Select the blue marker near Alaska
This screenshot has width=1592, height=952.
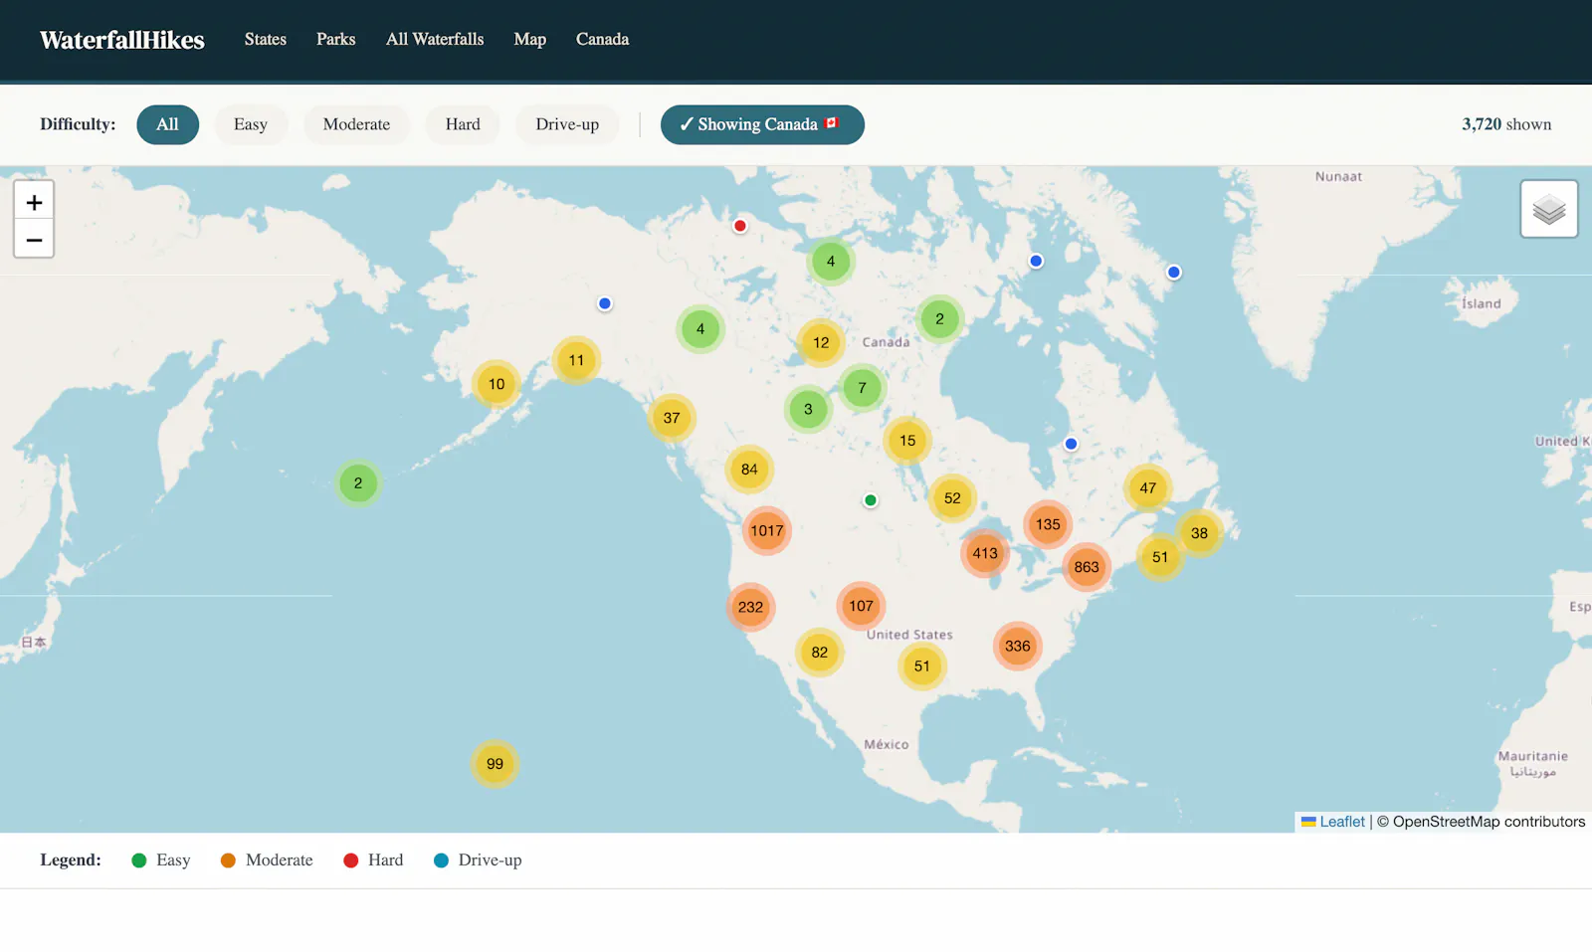[605, 303]
